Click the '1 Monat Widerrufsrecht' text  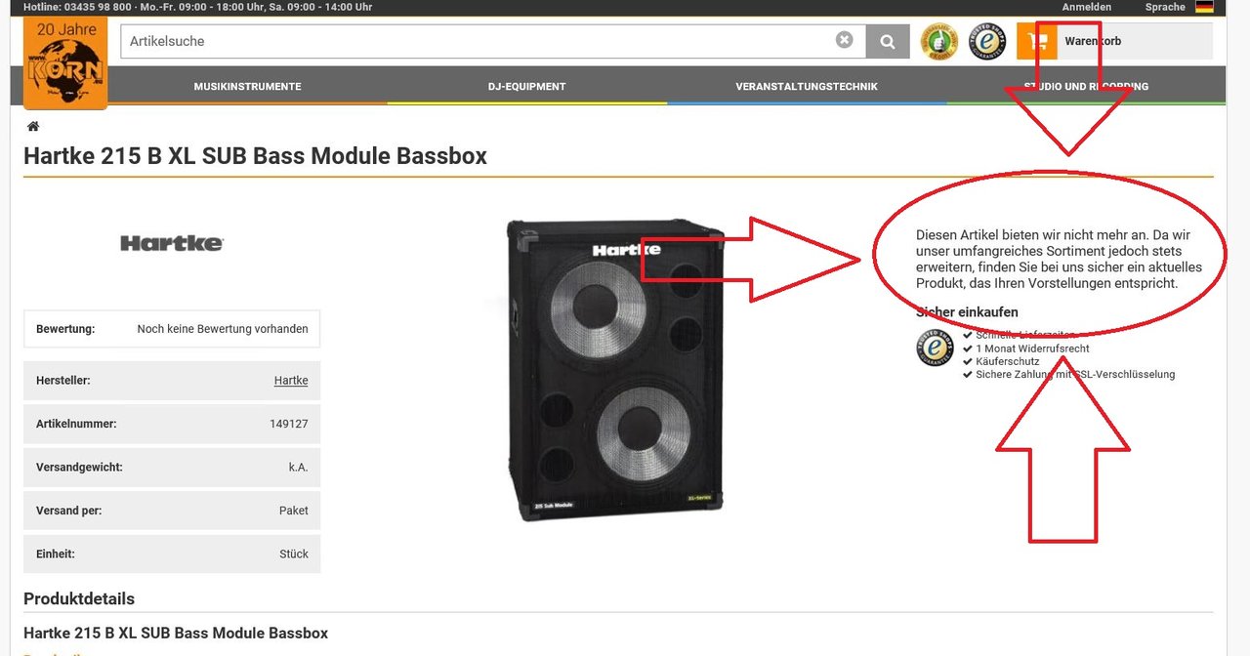[1032, 348]
